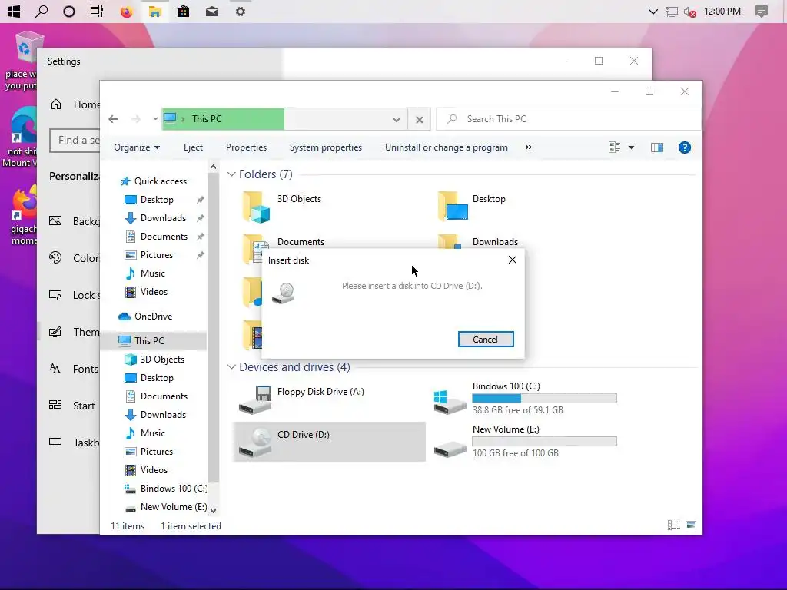
Task: Select Bindows 100 (C:) drive
Action: click(x=525, y=399)
